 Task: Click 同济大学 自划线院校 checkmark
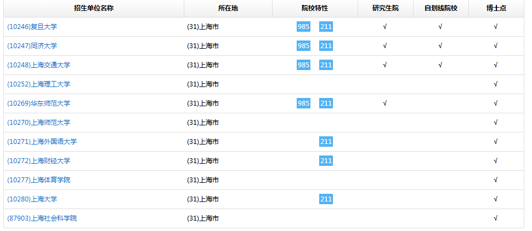click(x=440, y=46)
